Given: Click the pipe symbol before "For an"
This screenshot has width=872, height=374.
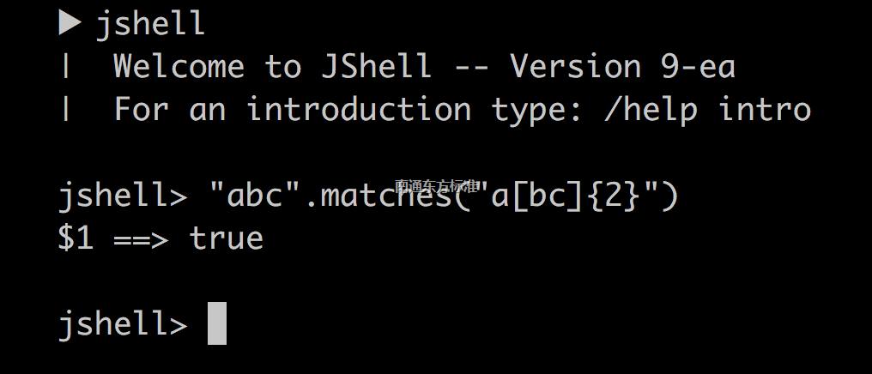Looking at the screenshot, I should [x=67, y=109].
